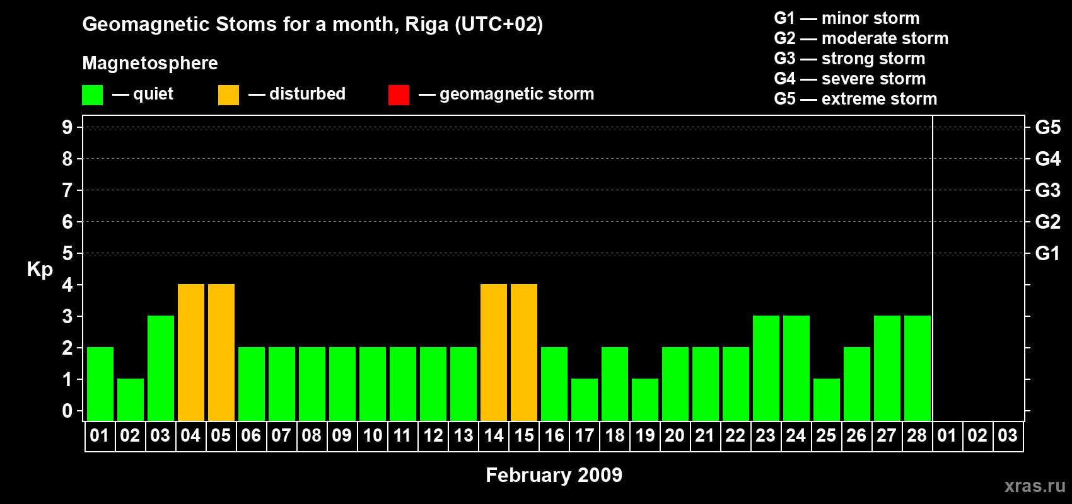This screenshot has width=1072, height=504.
Task: Click the Kp axis title
Action: tap(40, 270)
